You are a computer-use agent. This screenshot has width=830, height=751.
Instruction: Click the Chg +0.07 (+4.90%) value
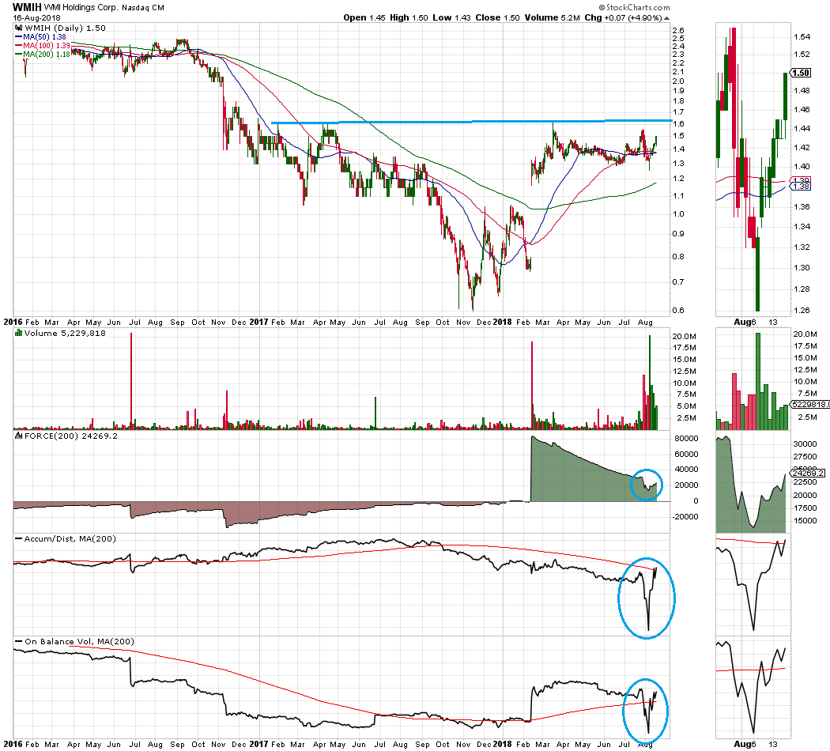[x=623, y=17]
